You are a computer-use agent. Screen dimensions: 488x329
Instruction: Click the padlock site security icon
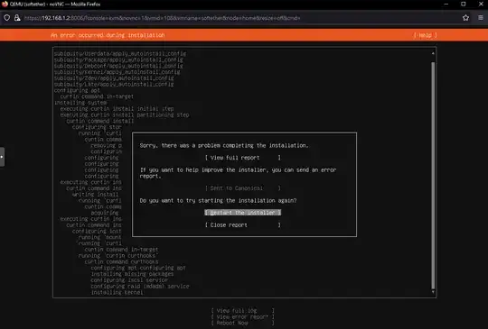[17, 18]
